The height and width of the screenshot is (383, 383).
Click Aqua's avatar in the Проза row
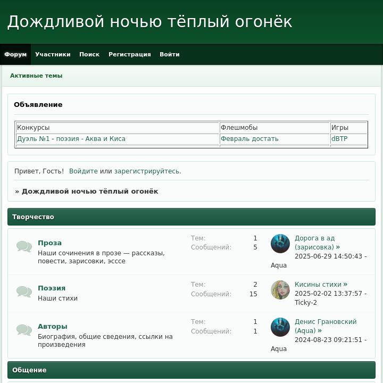pyautogui.click(x=280, y=244)
